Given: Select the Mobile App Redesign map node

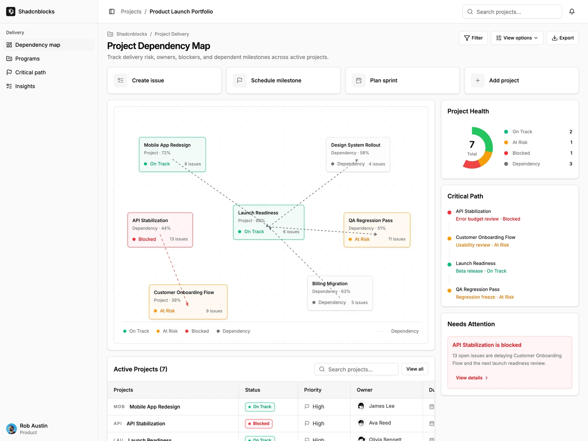Looking at the screenshot, I should point(173,154).
